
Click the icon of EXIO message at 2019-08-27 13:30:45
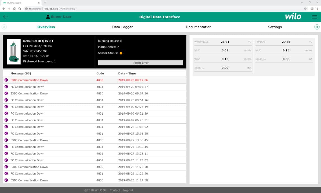click(6, 140)
